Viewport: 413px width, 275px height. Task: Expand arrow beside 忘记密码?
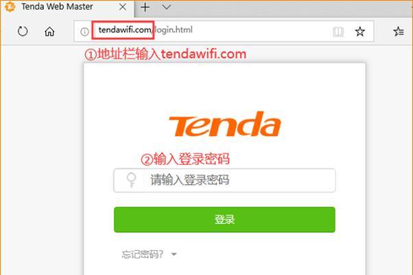click(174, 254)
